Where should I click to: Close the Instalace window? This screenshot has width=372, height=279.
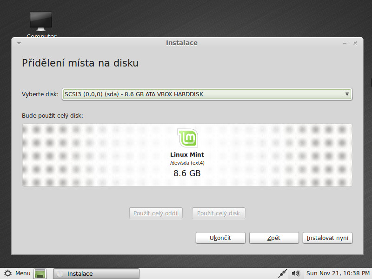(355, 43)
